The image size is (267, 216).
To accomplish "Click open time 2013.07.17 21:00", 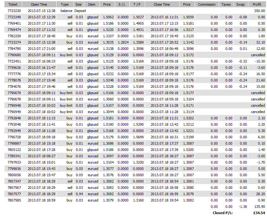I will pyautogui.click(x=41, y=49).
